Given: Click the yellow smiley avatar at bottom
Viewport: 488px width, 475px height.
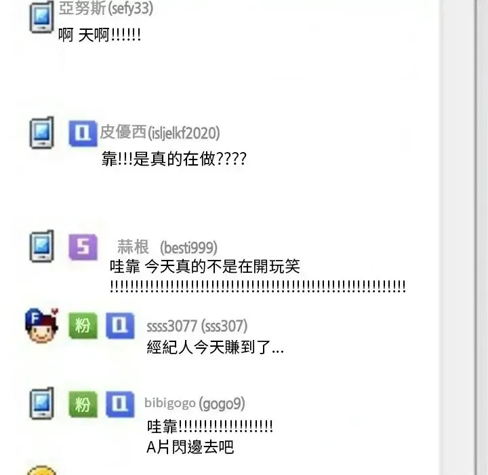Looking at the screenshot, I should tap(42, 470).
